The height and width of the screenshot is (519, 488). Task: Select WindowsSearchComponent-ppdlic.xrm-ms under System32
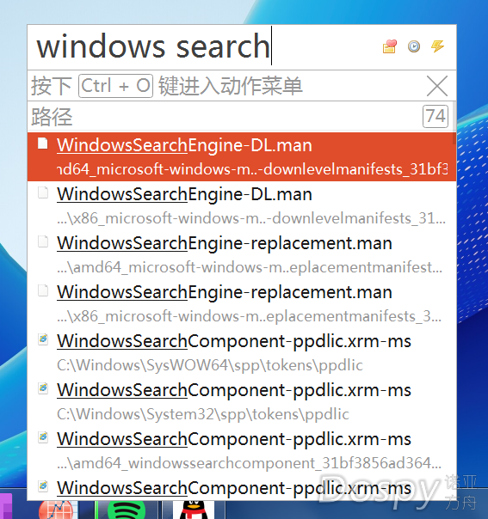(241, 401)
